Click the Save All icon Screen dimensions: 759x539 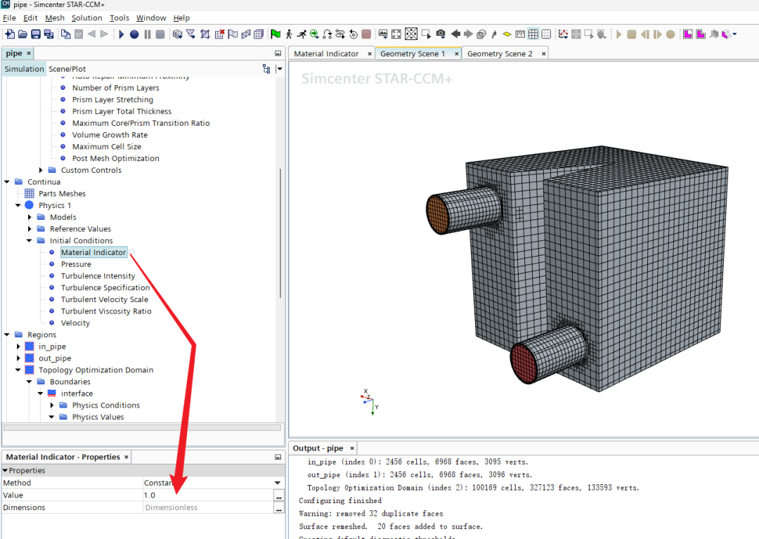coord(48,34)
